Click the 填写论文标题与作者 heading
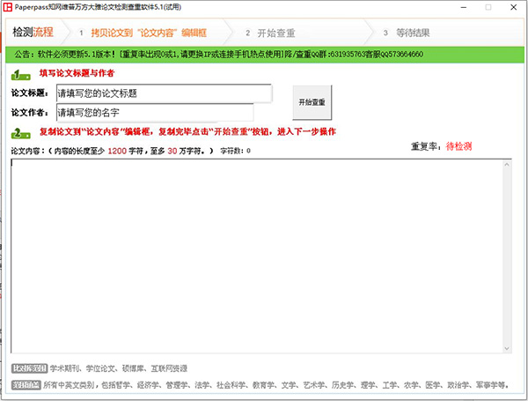 click(77, 73)
